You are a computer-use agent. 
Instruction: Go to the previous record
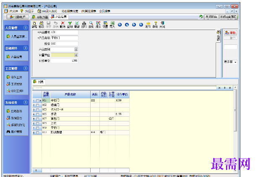coord(127,25)
